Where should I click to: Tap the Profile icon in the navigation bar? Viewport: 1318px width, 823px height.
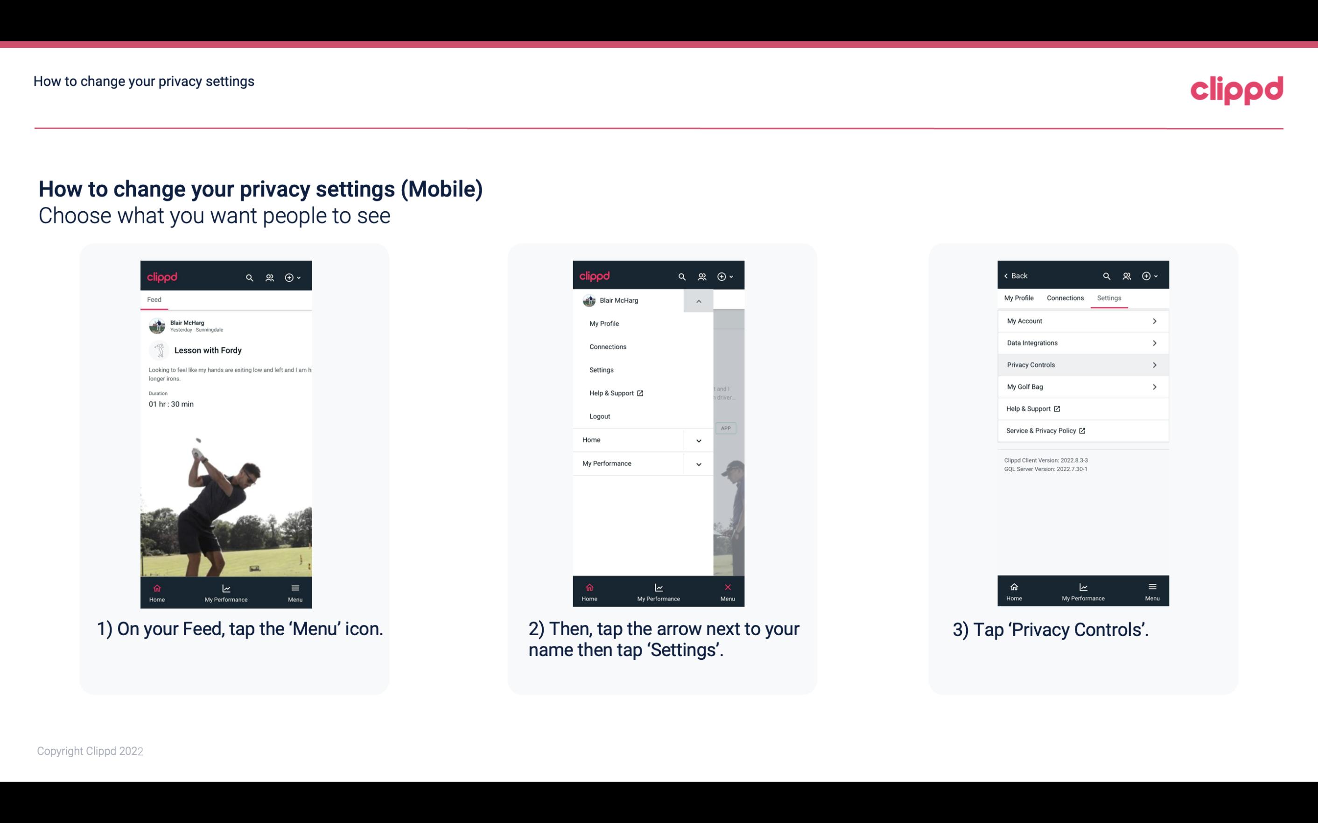tap(270, 276)
